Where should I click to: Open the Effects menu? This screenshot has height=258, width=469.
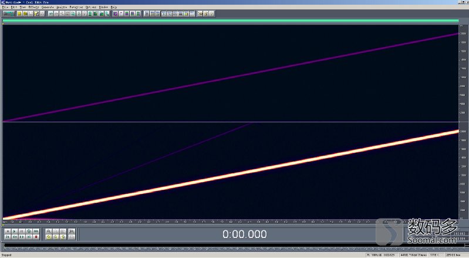[x=33, y=7]
